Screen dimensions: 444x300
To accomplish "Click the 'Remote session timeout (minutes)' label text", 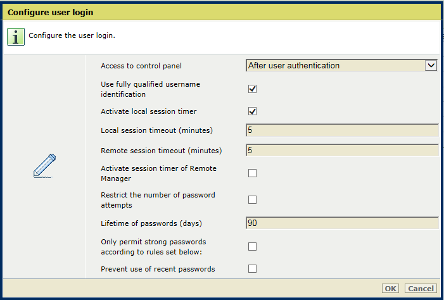I will point(162,151).
